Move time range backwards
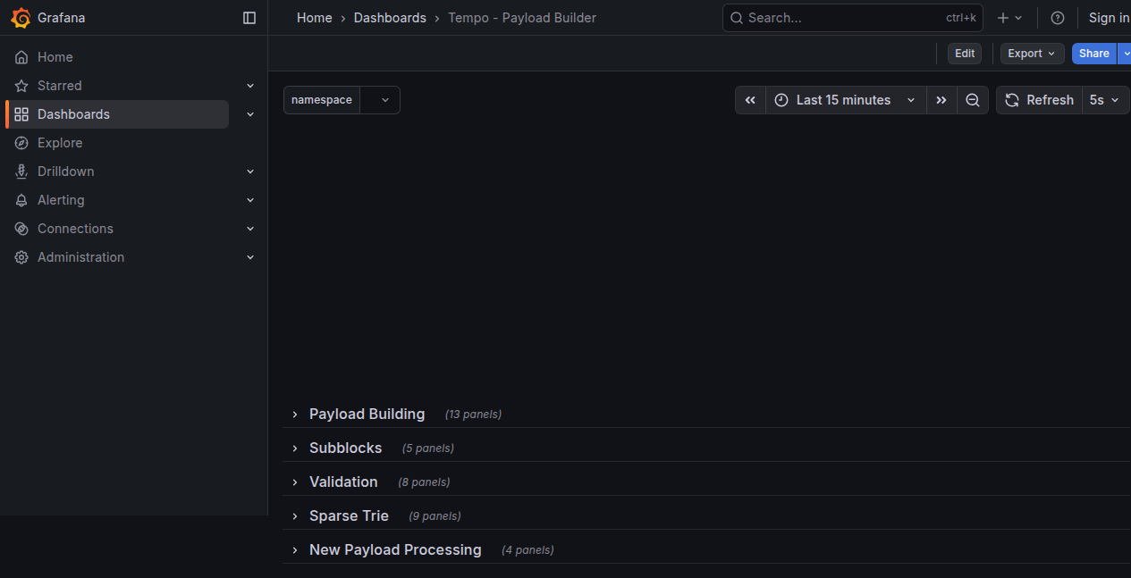Image resolution: width=1131 pixels, height=578 pixels. pos(750,100)
